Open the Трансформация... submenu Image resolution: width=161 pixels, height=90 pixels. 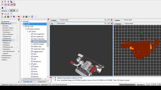[9, 51]
